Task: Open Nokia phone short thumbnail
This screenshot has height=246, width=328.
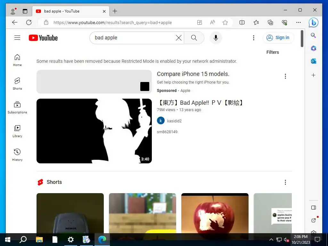Action: 70,213
